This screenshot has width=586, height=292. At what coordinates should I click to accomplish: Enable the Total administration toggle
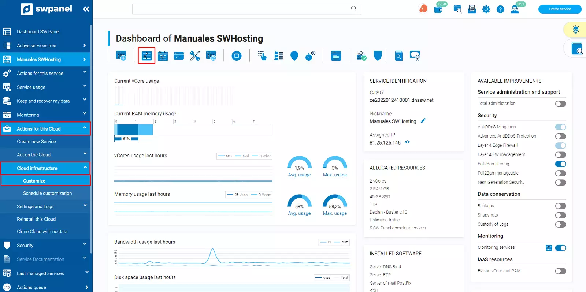coord(560,104)
